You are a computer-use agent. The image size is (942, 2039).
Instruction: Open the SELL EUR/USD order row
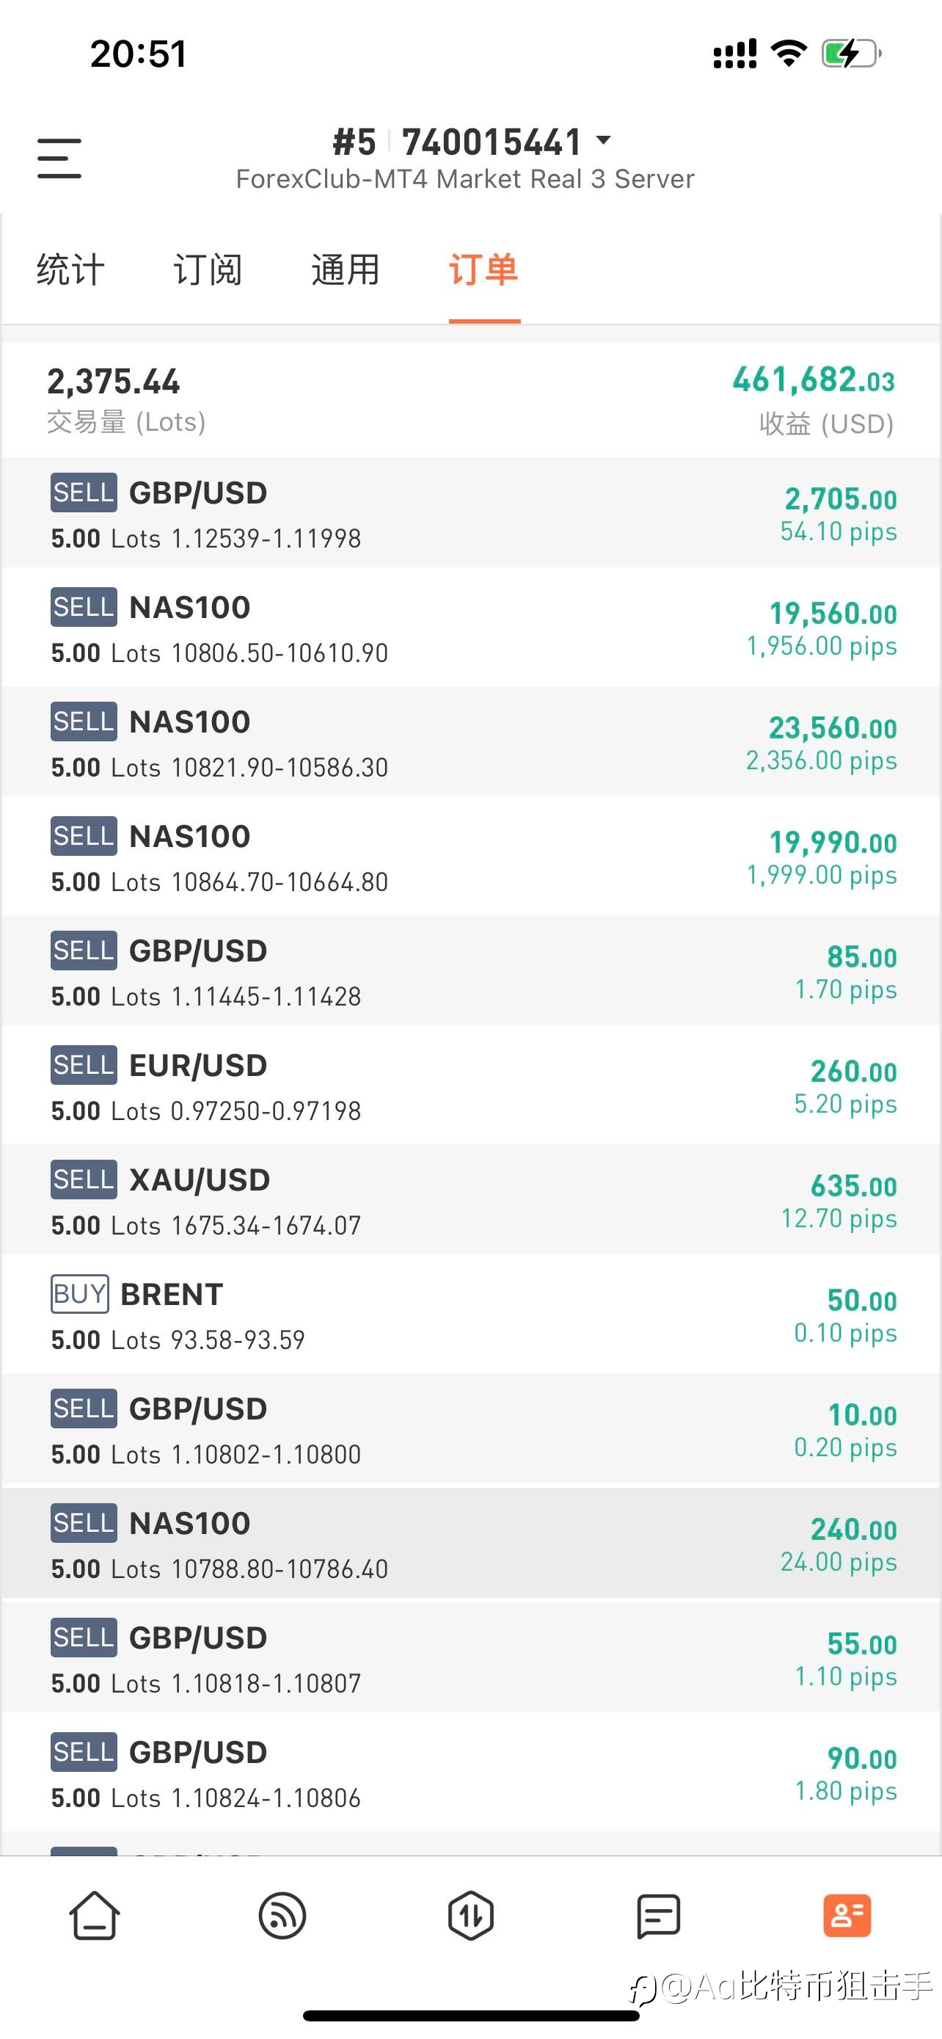(x=470, y=1086)
